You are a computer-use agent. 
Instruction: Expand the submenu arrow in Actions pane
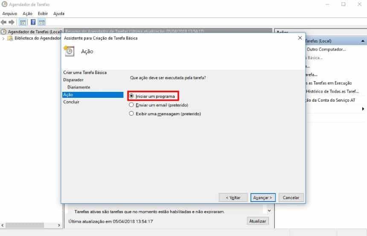pos(363,109)
